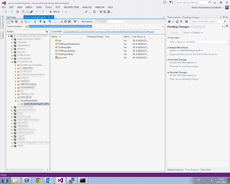Open the Source location dropdown arrow
230x184 pixels.
[163, 26]
